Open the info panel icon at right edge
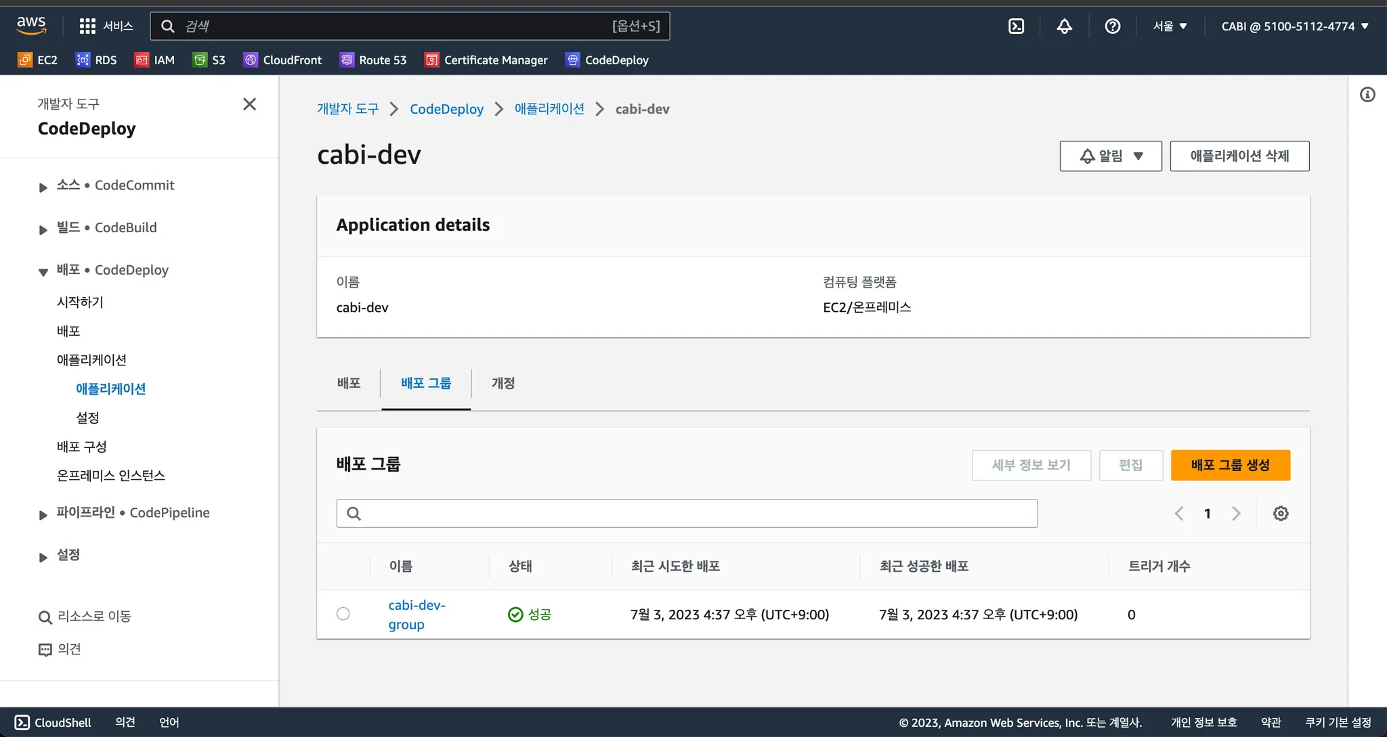Image resolution: width=1387 pixels, height=737 pixels. (x=1367, y=95)
